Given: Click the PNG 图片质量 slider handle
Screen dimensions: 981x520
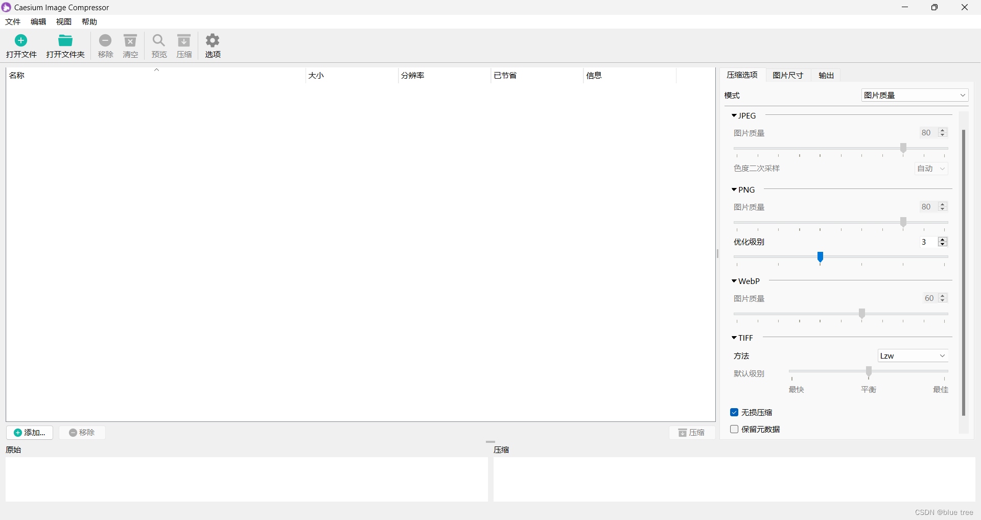Looking at the screenshot, I should coord(903,222).
